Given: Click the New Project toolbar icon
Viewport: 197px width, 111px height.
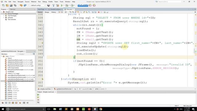Looking at the screenshot, I should pyautogui.click(x=7, y=6).
